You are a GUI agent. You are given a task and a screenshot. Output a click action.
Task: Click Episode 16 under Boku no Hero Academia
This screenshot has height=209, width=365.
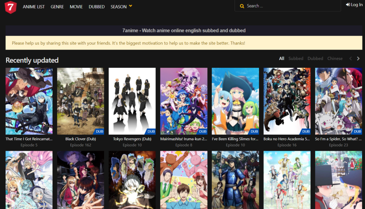click(287, 145)
